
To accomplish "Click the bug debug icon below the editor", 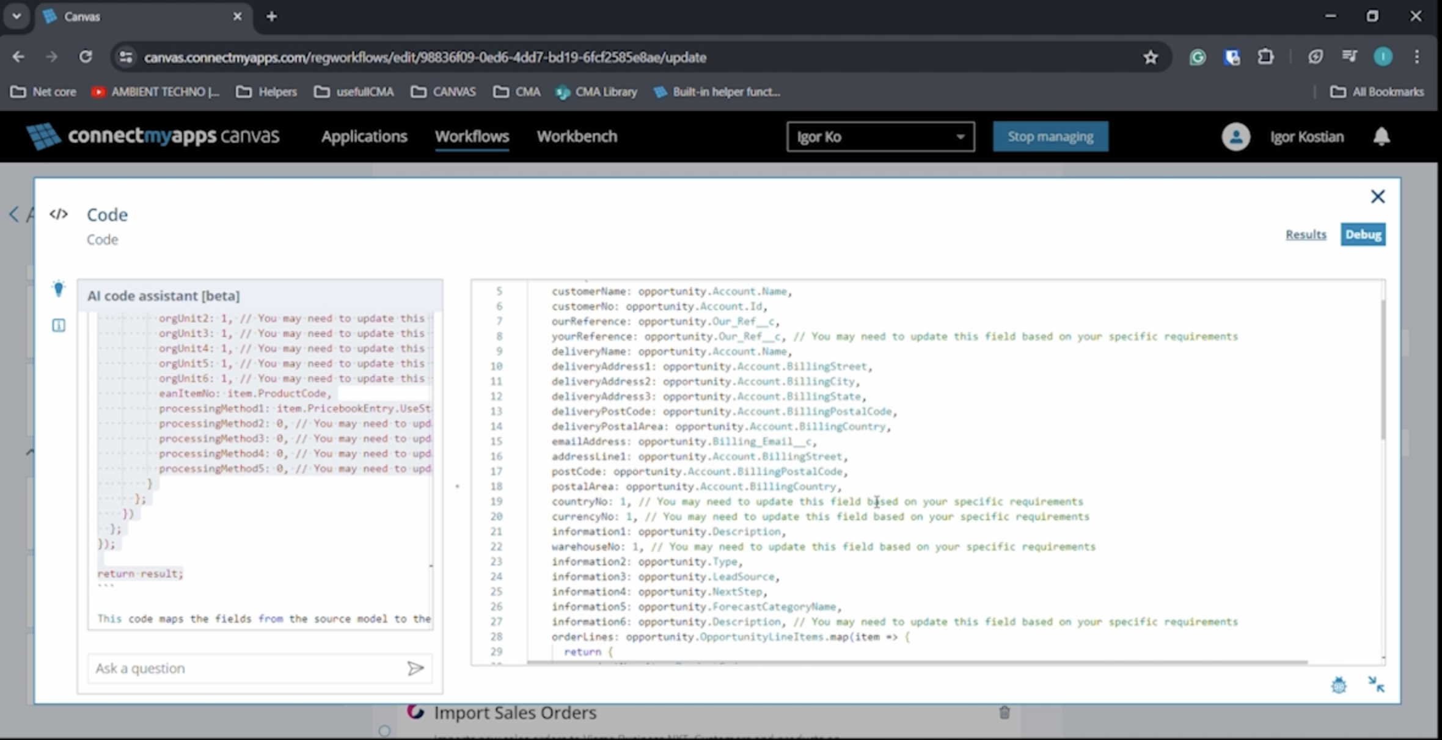I will point(1339,685).
